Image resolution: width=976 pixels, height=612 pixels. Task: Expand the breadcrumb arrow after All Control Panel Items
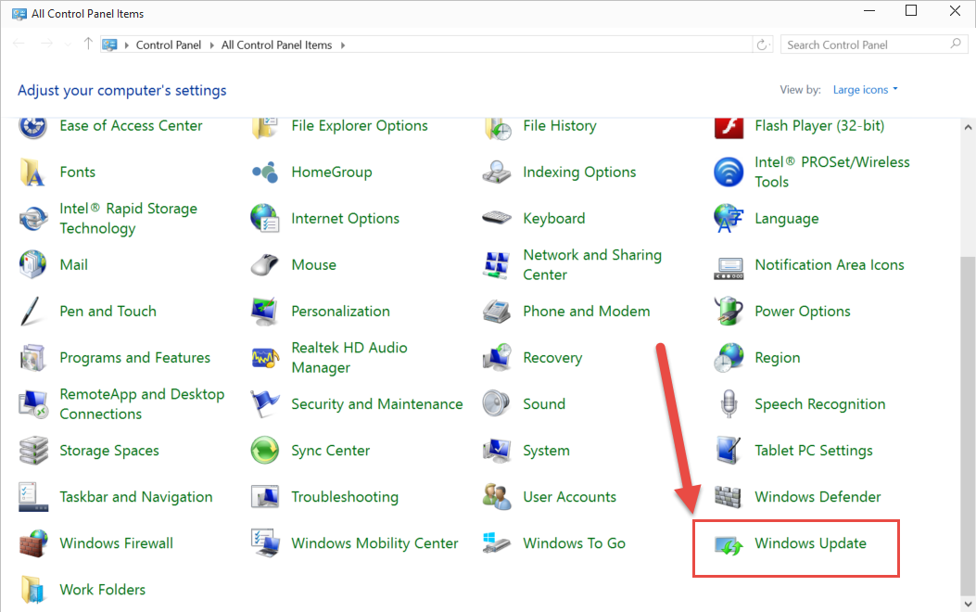(342, 45)
